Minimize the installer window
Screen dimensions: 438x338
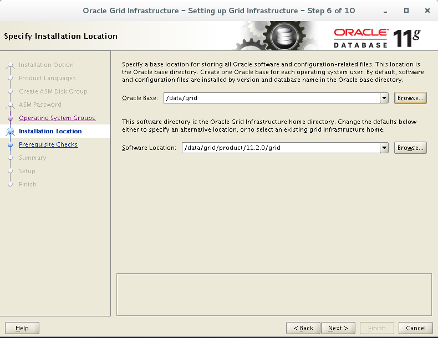pyautogui.click(x=385, y=11)
